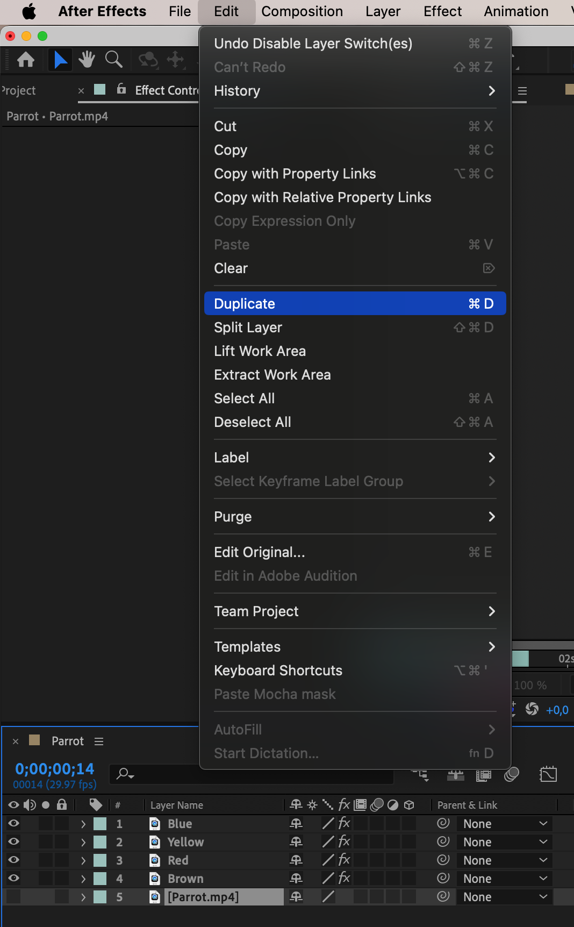Open the History submenu
Image resolution: width=574 pixels, height=927 pixels.
point(355,90)
